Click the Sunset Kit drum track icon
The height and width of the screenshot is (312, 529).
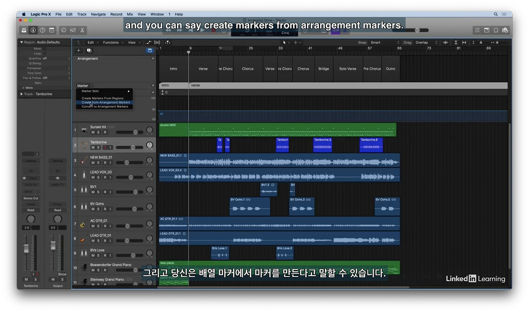point(84,130)
